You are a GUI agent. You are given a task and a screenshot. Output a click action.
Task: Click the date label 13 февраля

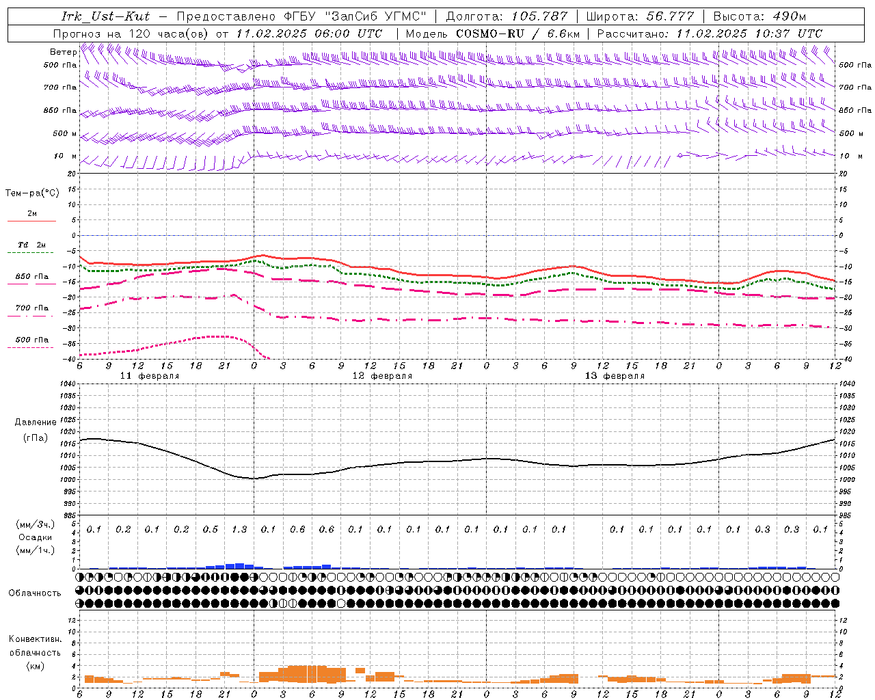coord(615,376)
